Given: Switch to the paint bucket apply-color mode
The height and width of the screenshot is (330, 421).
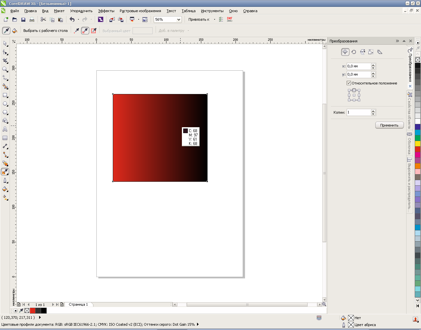Looking at the screenshot, I should [x=14, y=31].
